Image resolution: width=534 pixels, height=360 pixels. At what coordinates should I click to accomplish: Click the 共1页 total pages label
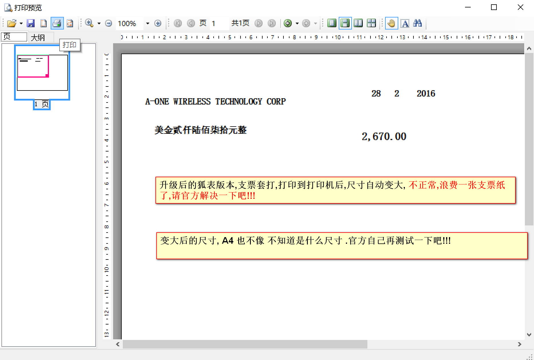click(x=240, y=23)
